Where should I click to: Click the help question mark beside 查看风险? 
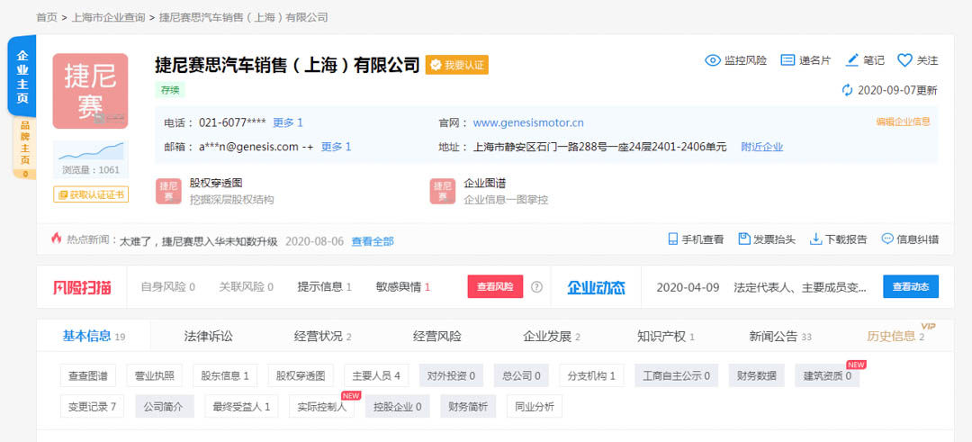(x=536, y=287)
